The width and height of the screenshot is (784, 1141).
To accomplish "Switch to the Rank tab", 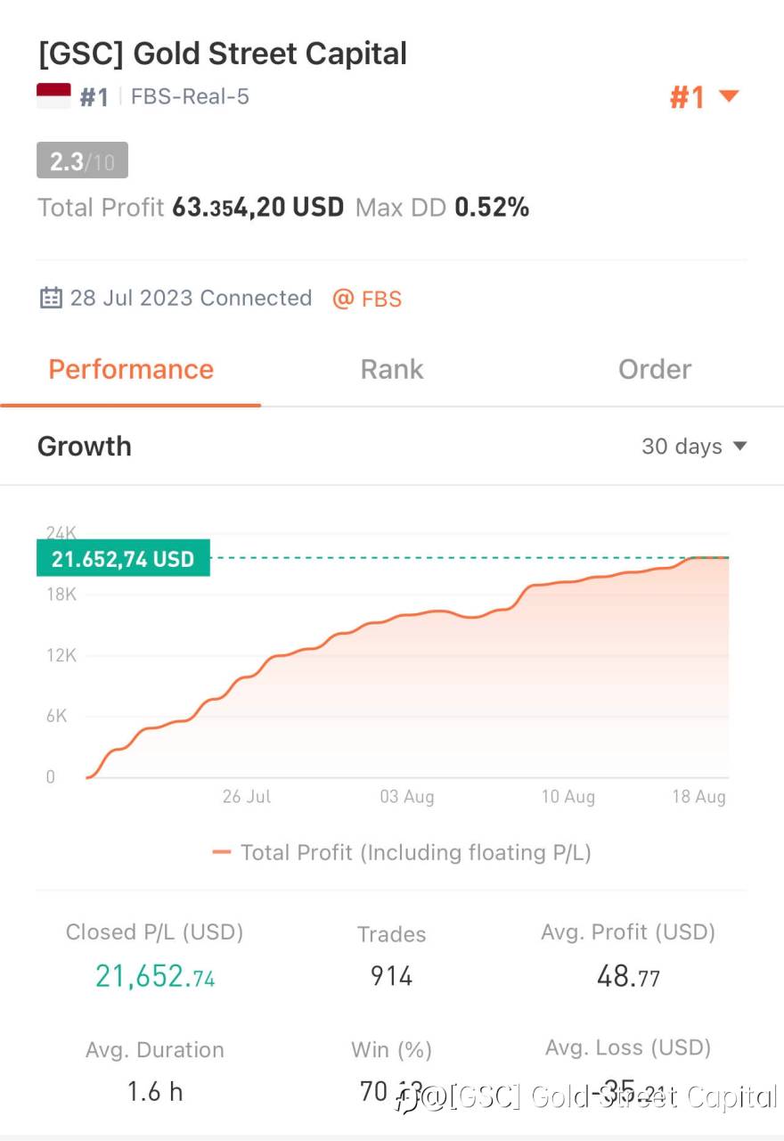I will click(x=392, y=369).
